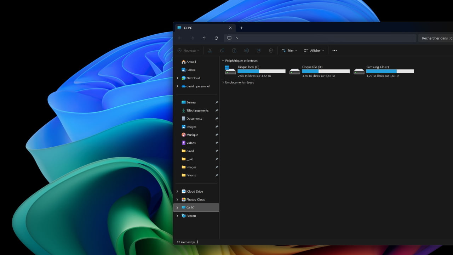The image size is (453, 255).
Task: Select the Samsung 4To (J:) drive
Action: [384, 71]
